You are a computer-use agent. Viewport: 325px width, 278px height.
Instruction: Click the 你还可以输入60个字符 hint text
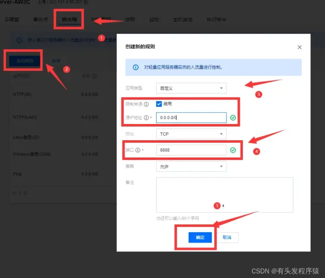coord(178,218)
